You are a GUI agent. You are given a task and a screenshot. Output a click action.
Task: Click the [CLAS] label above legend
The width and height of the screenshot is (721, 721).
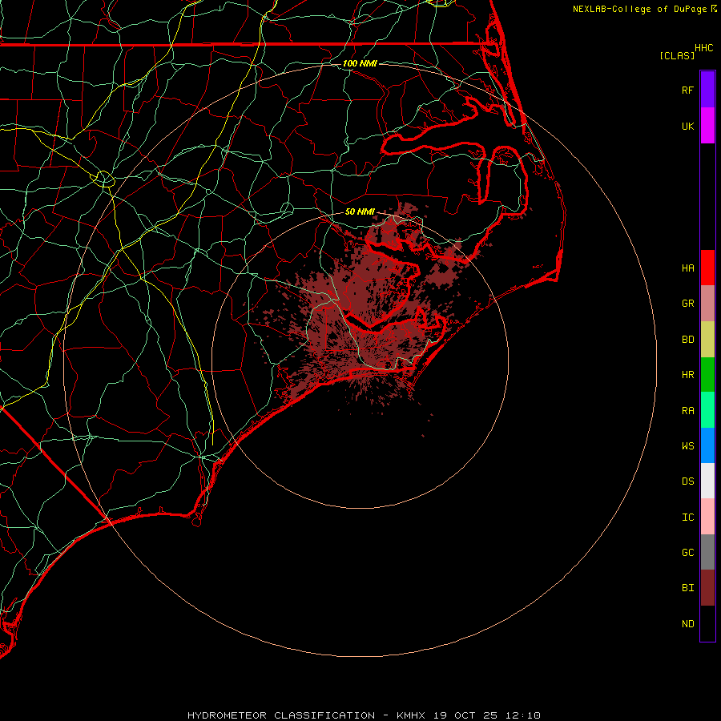[x=677, y=55]
